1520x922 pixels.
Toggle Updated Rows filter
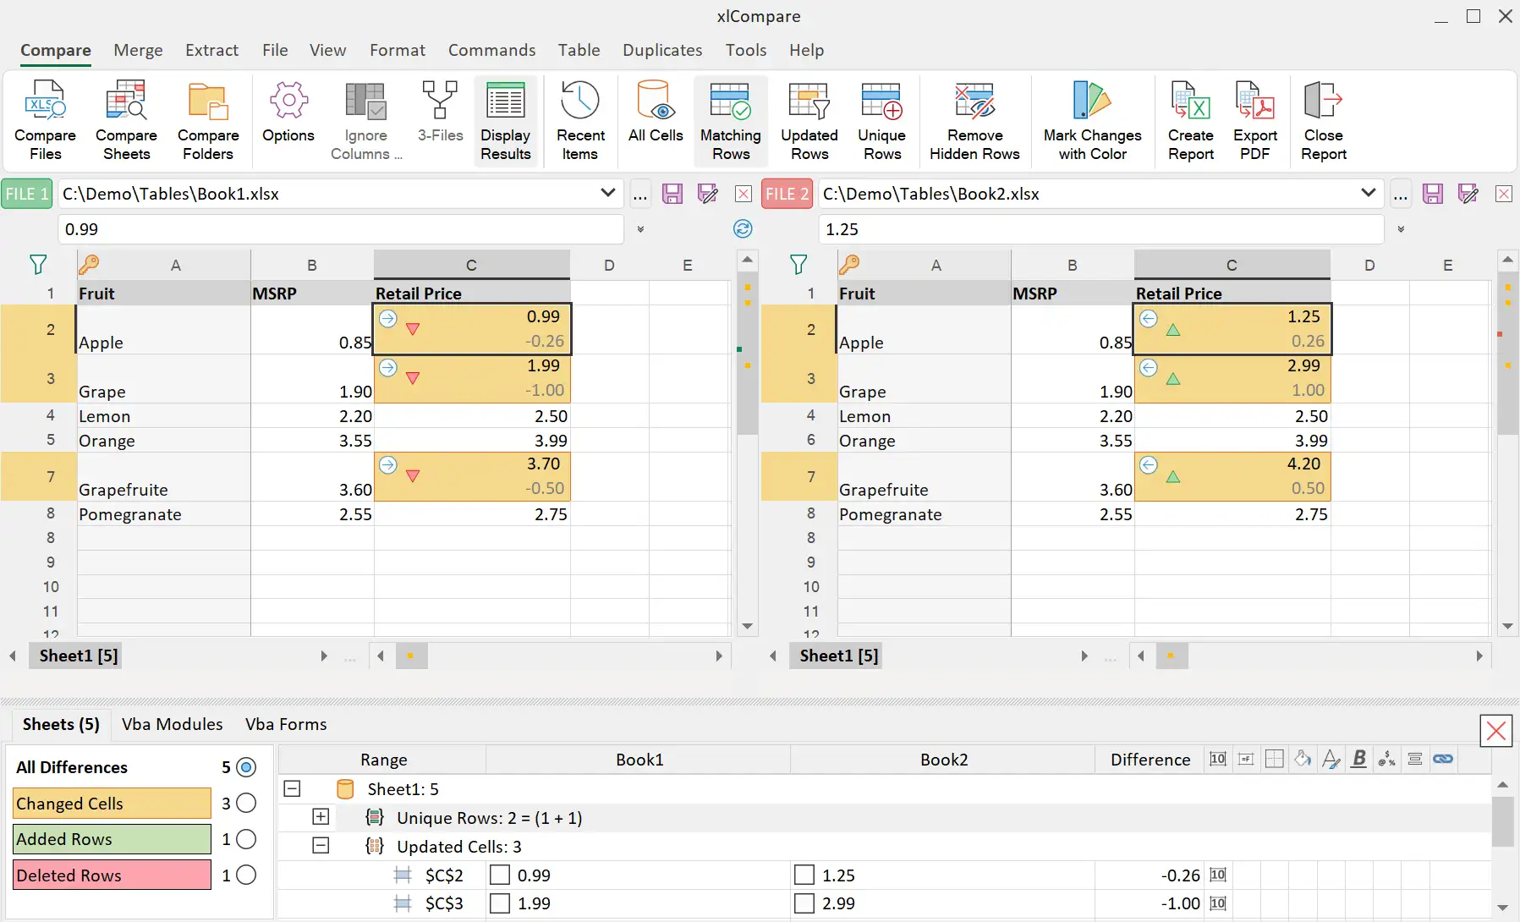pyautogui.click(x=809, y=120)
